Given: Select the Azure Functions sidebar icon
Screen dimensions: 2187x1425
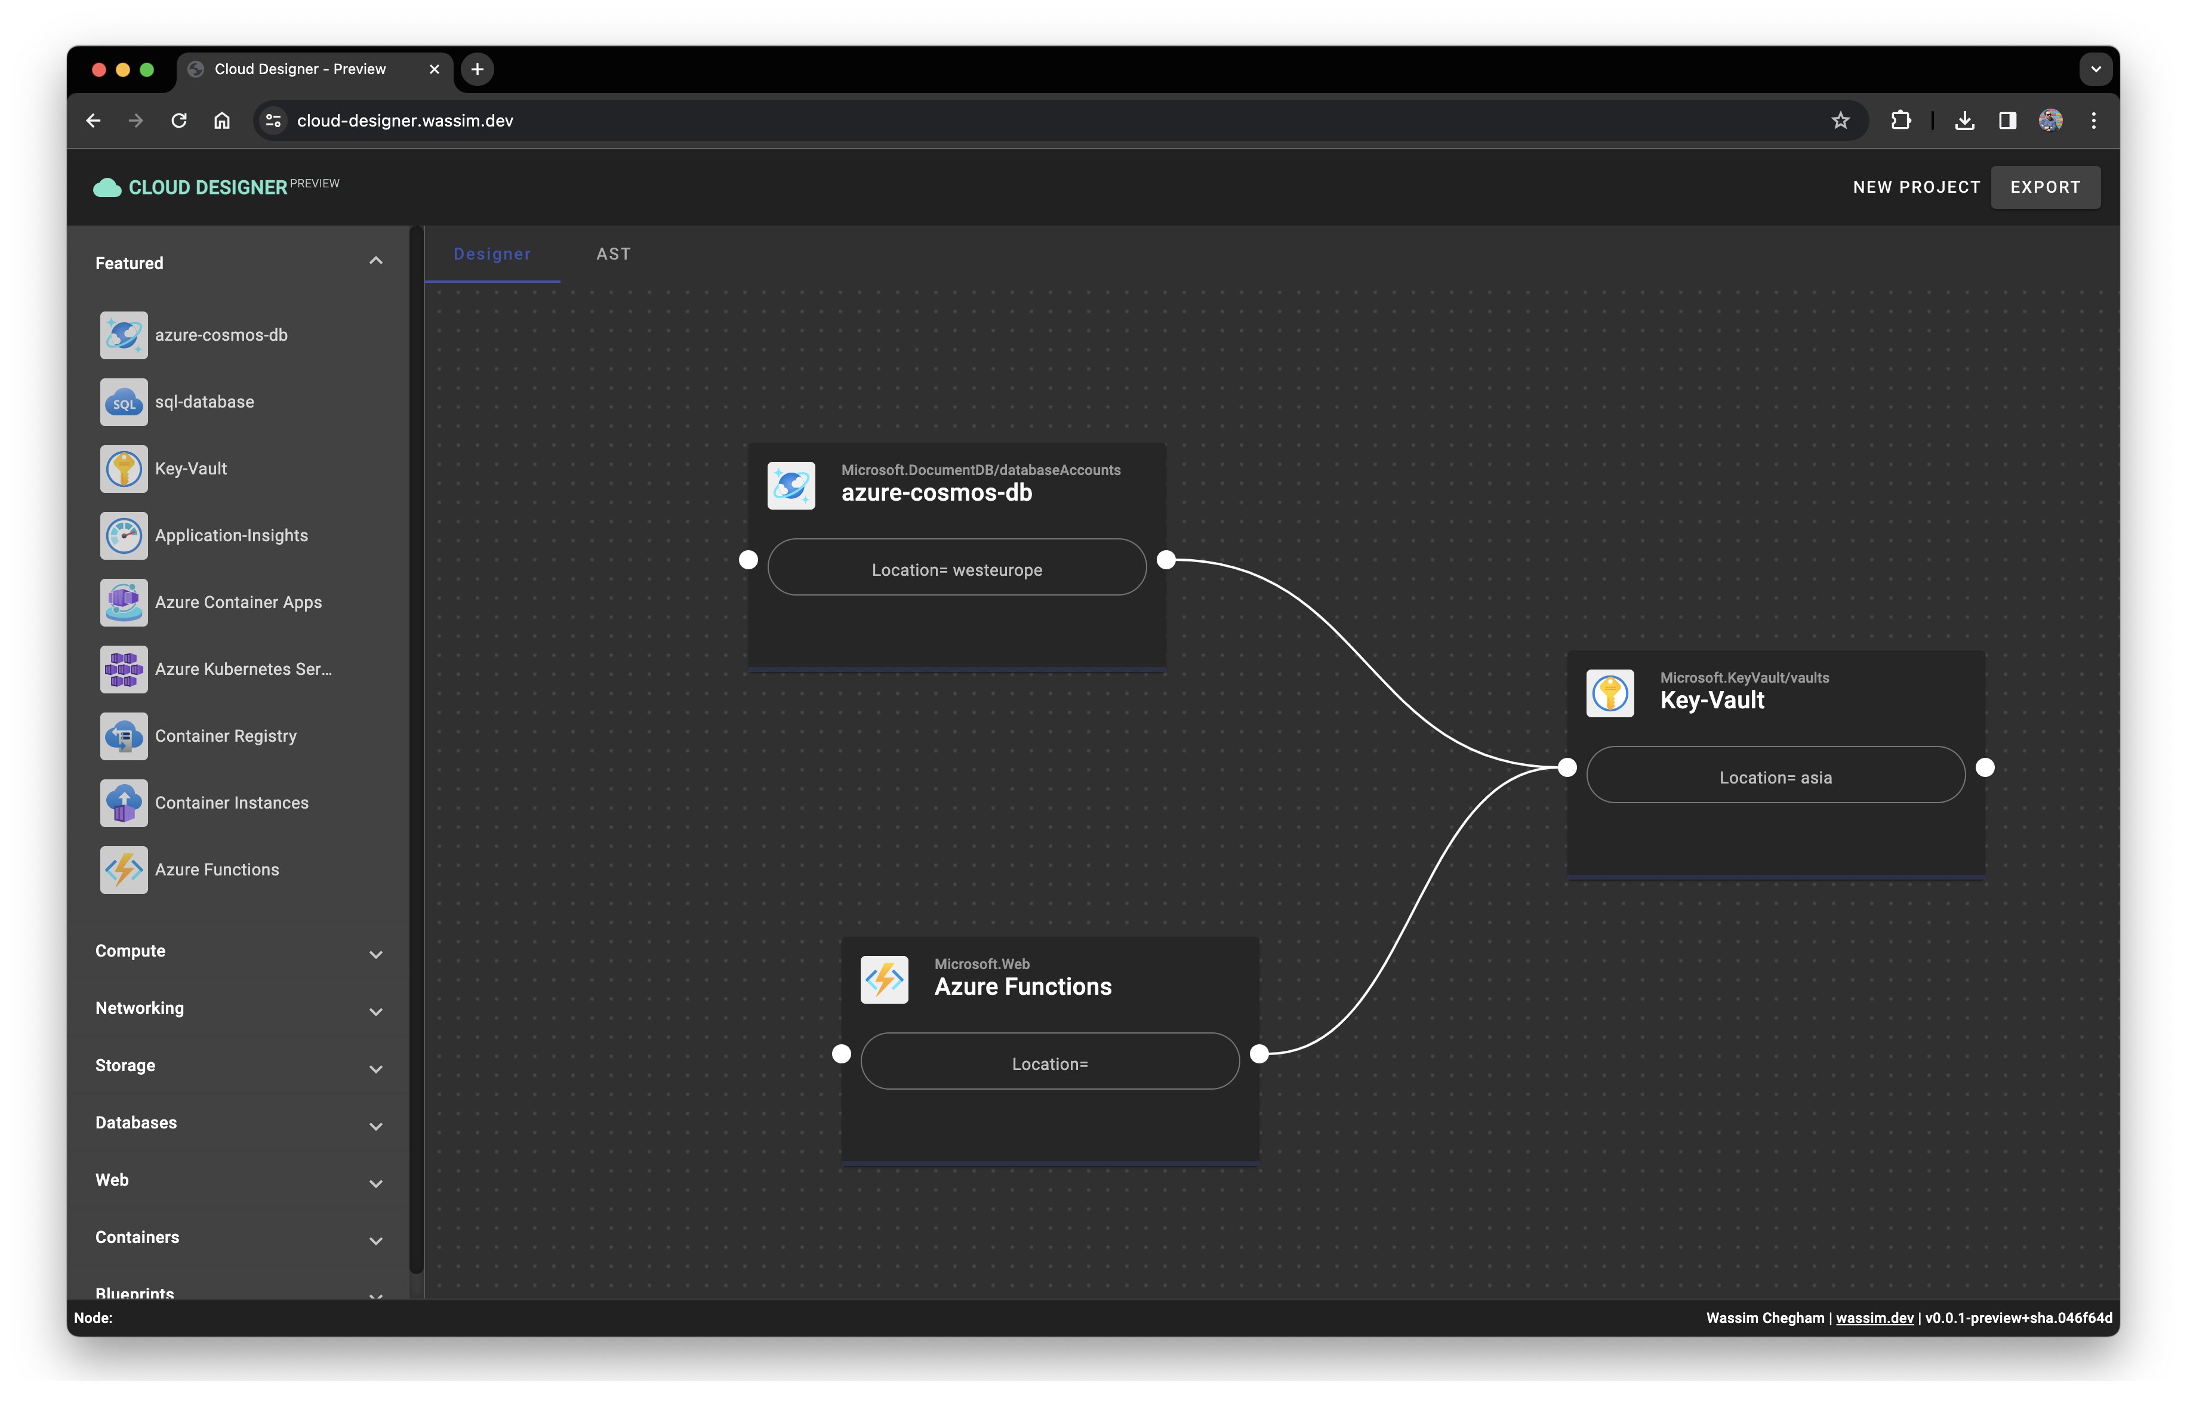Looking at the screenshot, I should point(123,870).
